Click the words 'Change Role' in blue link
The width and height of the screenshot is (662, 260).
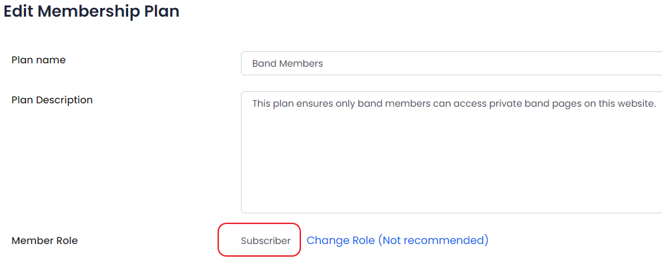click(340, 240)
